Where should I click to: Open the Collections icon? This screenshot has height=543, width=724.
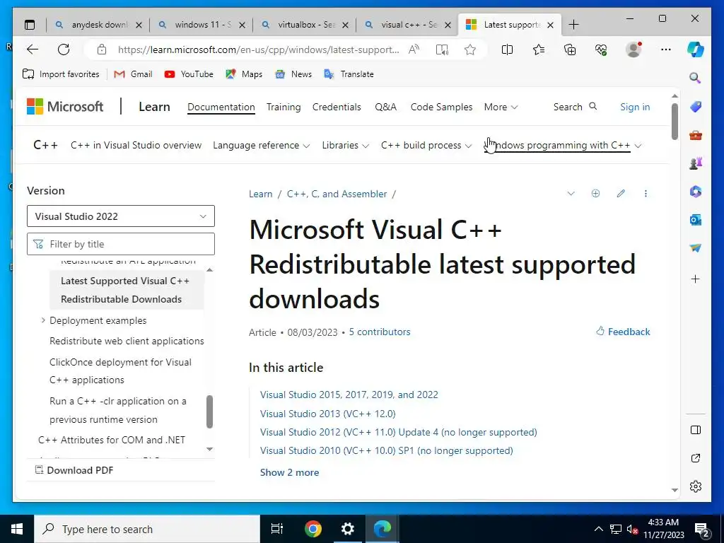point(570,49)
